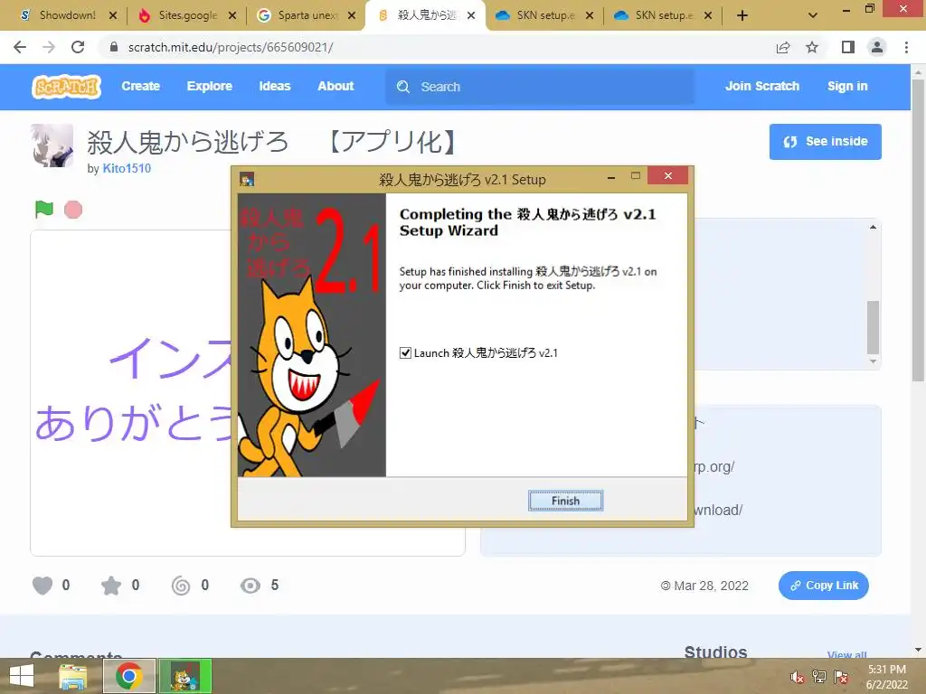
Task: Click the project author avatar
Action: [52, 145]
